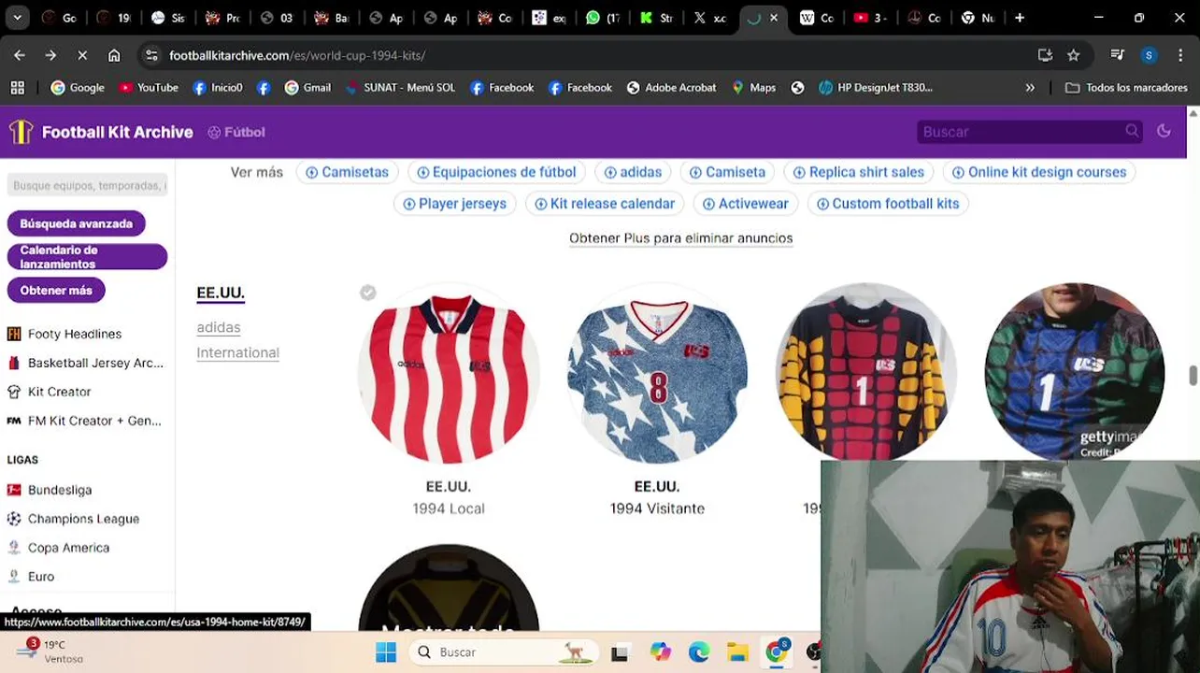Expand hidden bookmarks chevron
The height and width of the screenshot is (673, 1200).
click(1030, 87)
